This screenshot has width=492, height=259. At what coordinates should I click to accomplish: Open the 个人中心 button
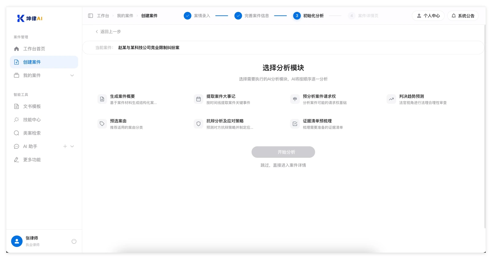(x=428, y=16)
